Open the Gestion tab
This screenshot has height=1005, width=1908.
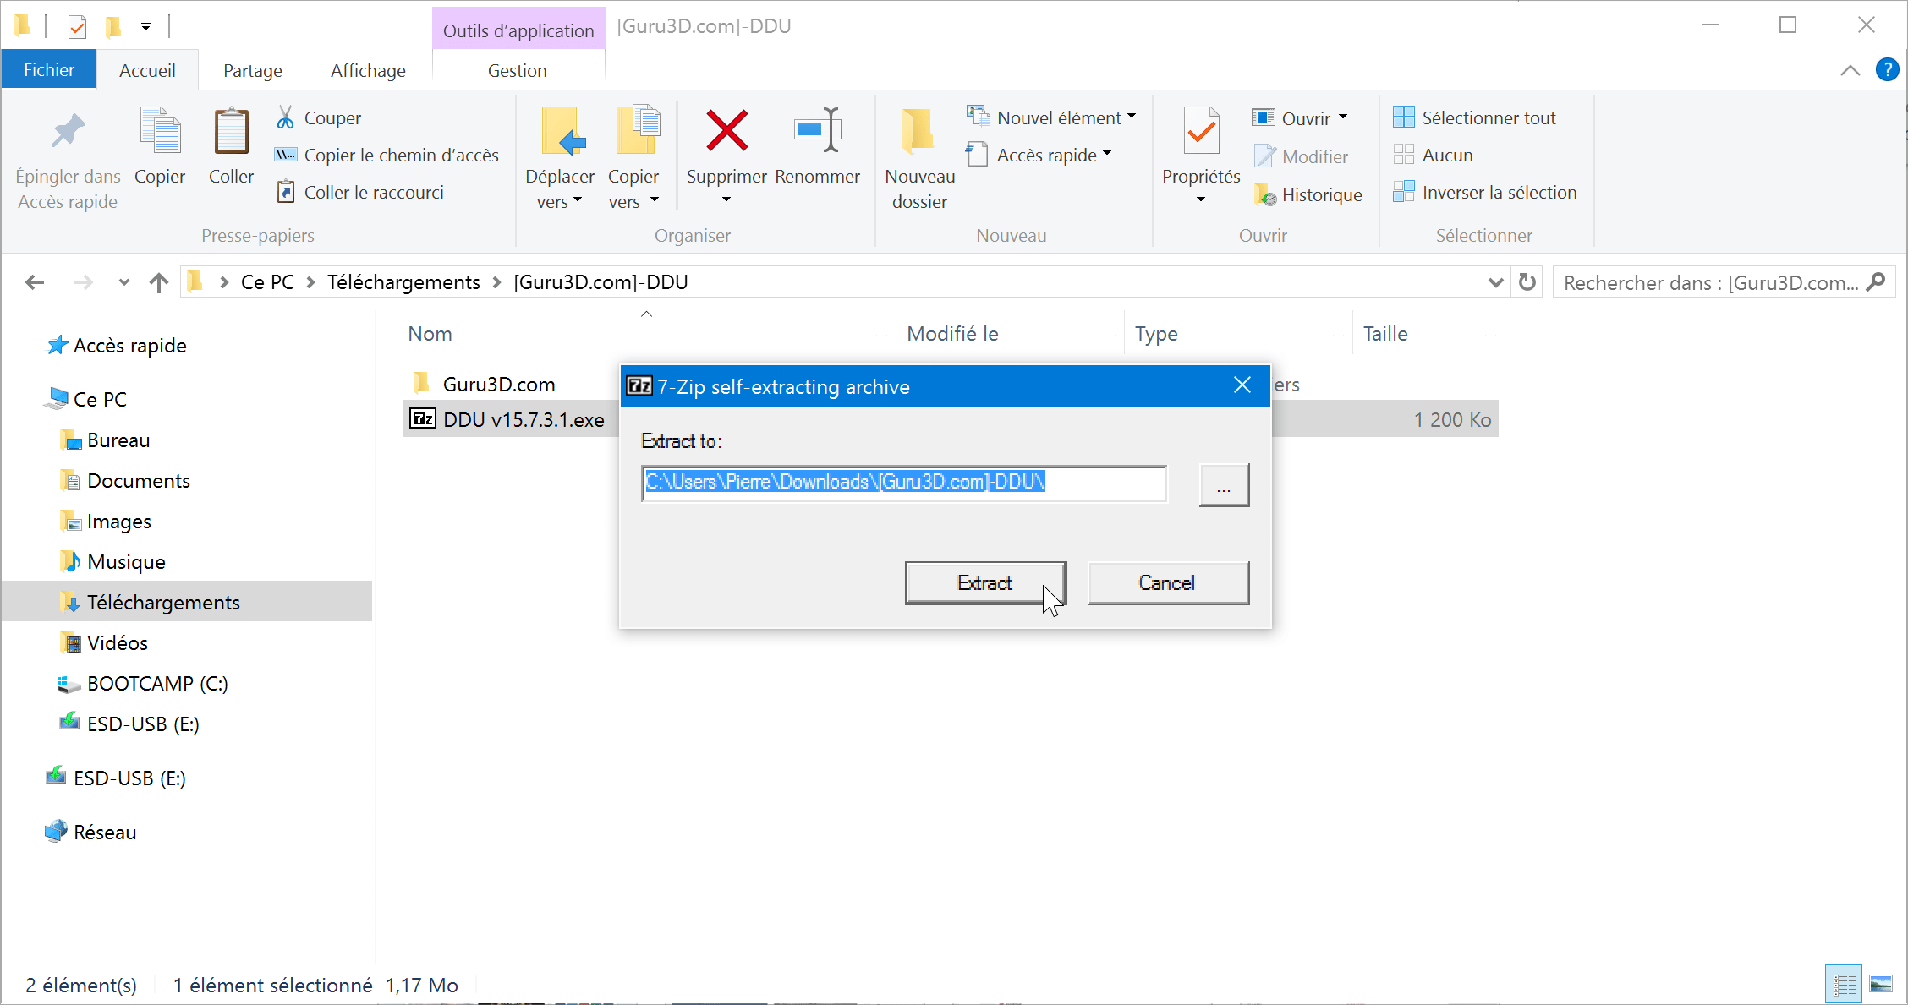(x=518, y=70)
